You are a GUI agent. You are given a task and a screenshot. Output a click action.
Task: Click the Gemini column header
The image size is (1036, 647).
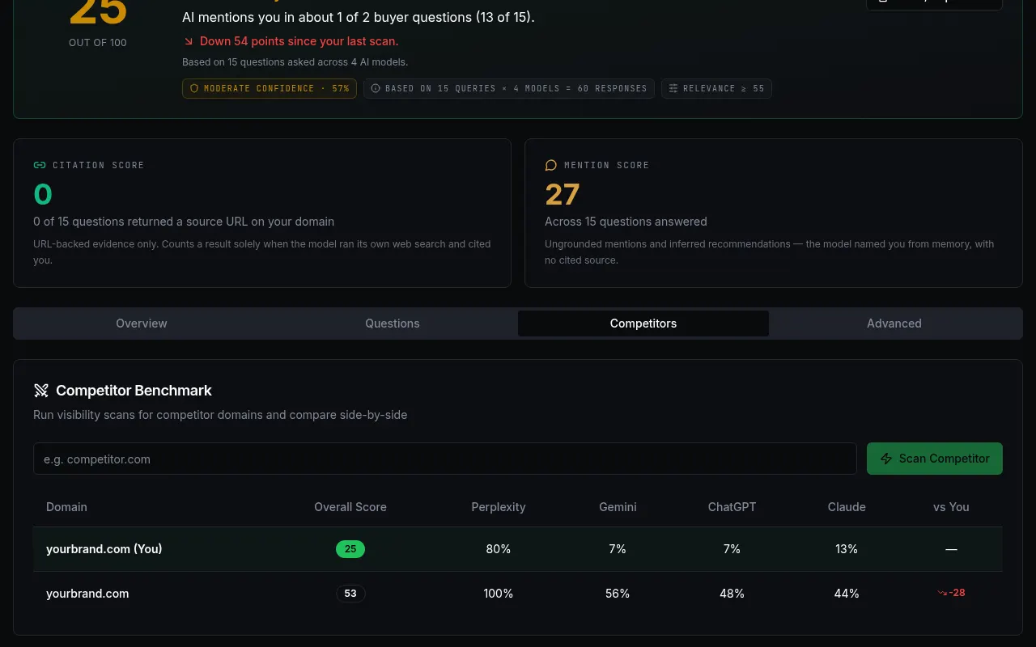pos(618,507)
